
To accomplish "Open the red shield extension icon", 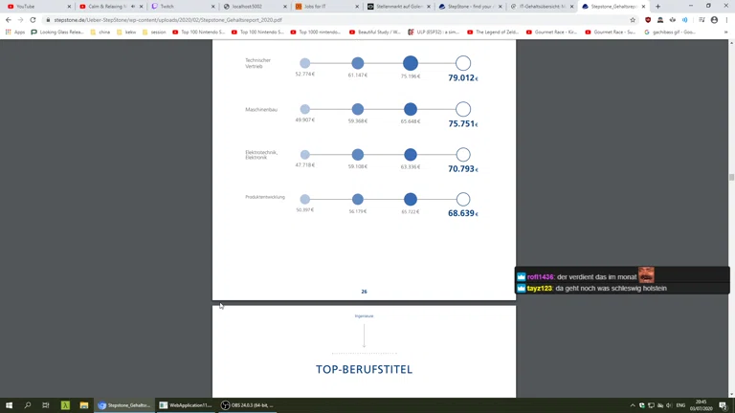I will 648,20.
